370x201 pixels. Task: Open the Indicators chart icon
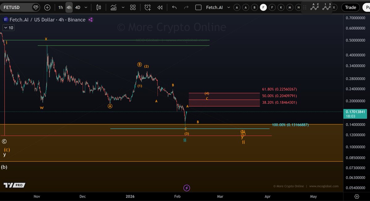pos(114,7)
